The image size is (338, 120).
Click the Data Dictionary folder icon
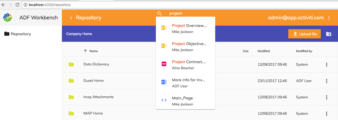(71, 64)
